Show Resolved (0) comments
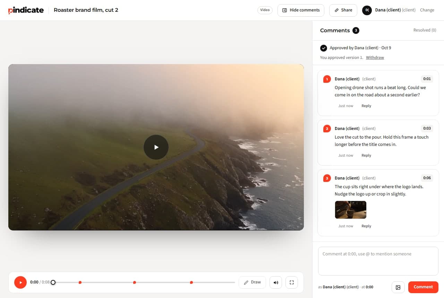Image resolution: width=444 pixels, height=298 pixels. coord(425,30)
